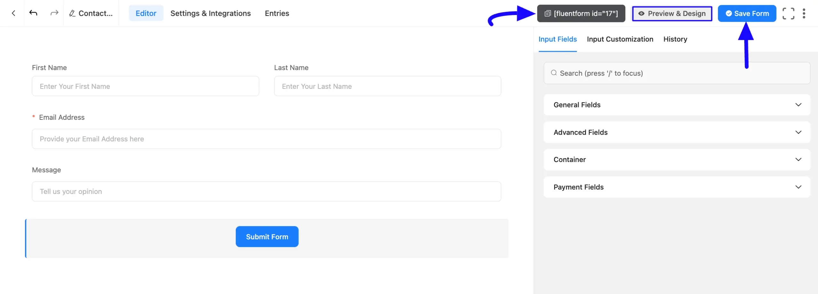
Task: Focus the field search box
Action: pos(677,73)
